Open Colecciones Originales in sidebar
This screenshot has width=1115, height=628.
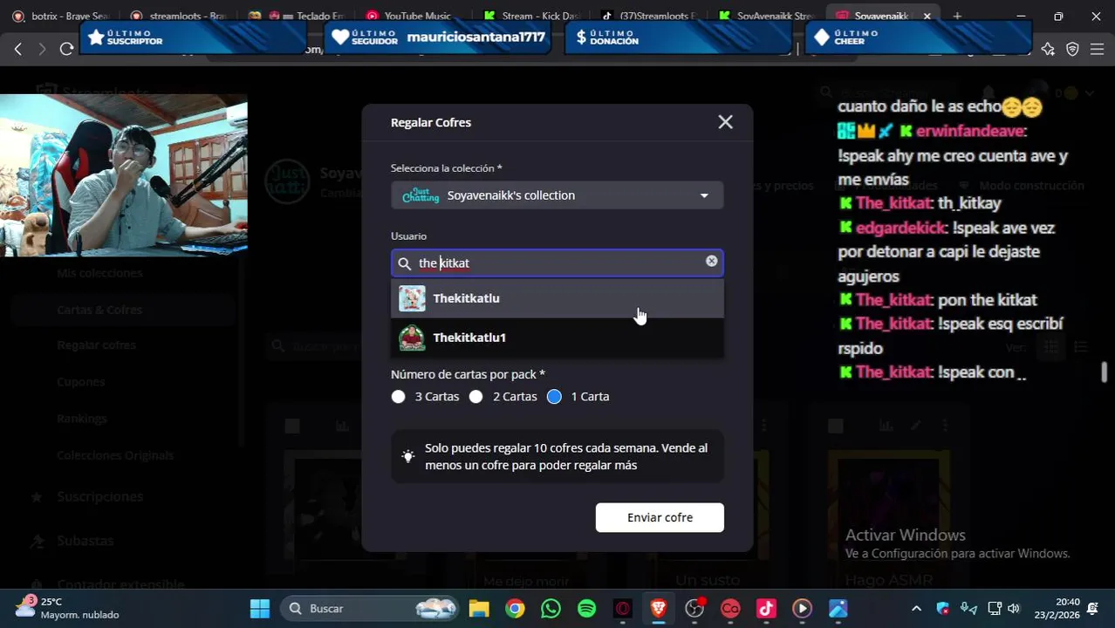[115, 455]
